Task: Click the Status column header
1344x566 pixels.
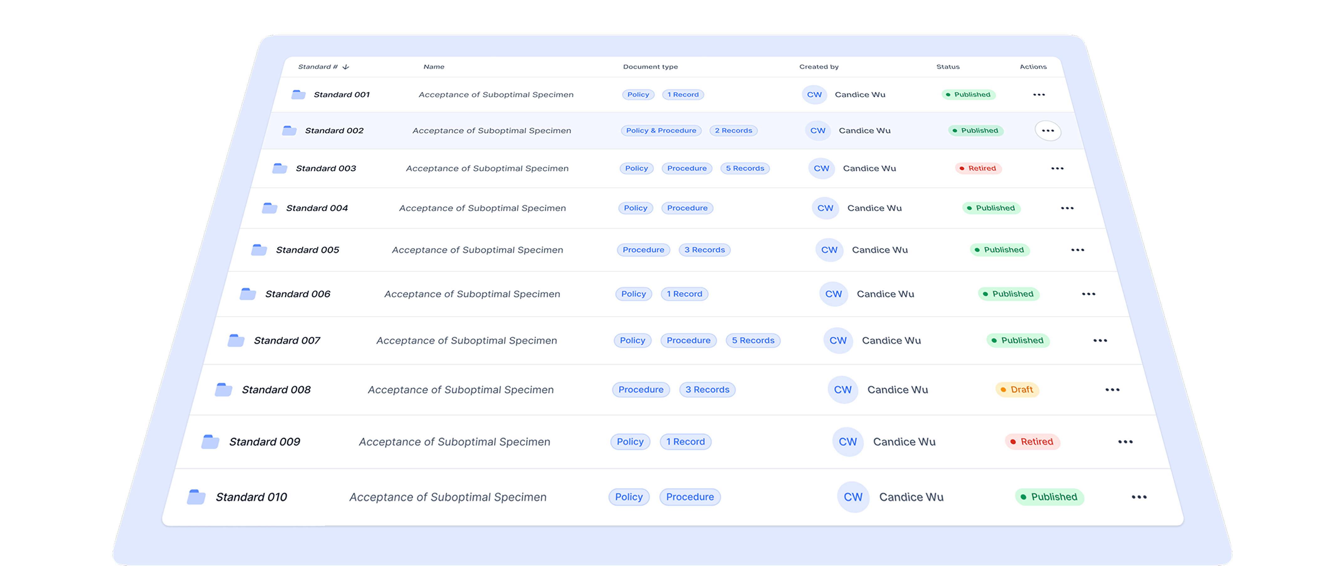Action: (x=947, y=67)
